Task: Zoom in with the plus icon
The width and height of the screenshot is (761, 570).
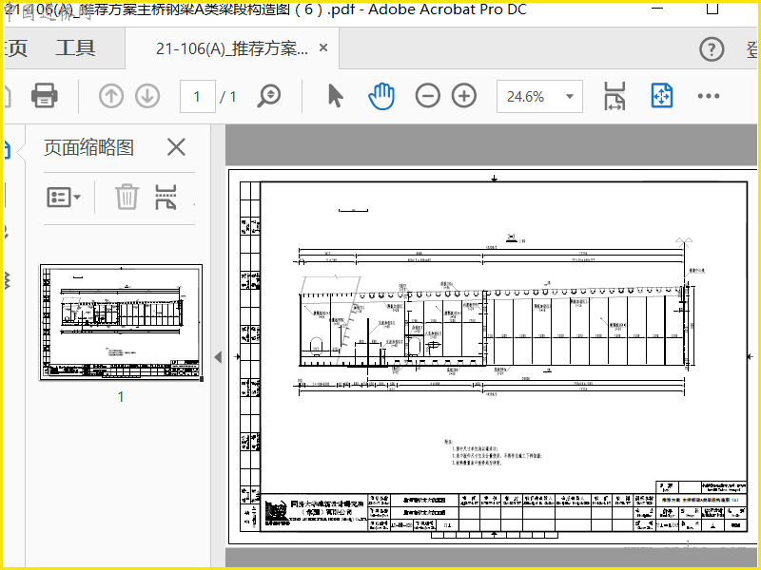Action: point(464,96)
